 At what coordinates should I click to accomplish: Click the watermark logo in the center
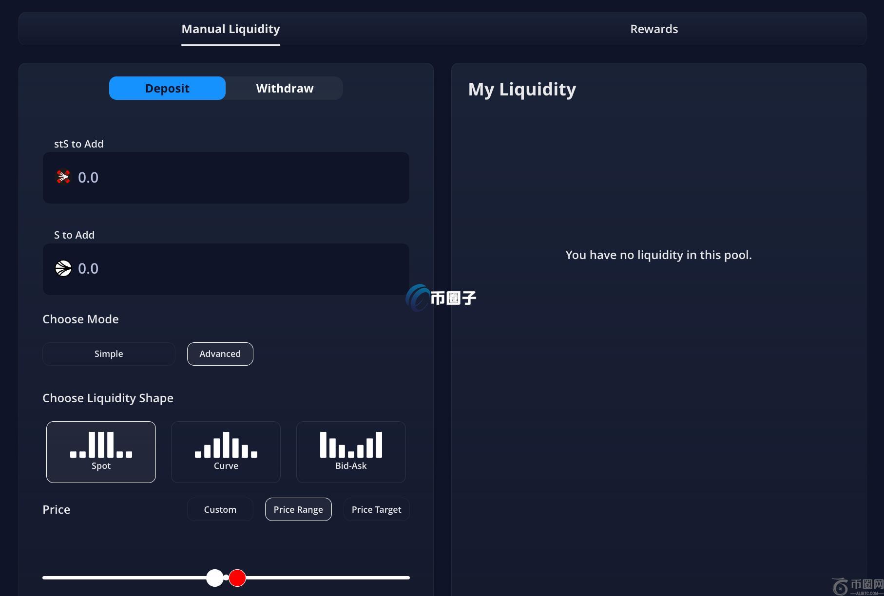pos(441,298)
